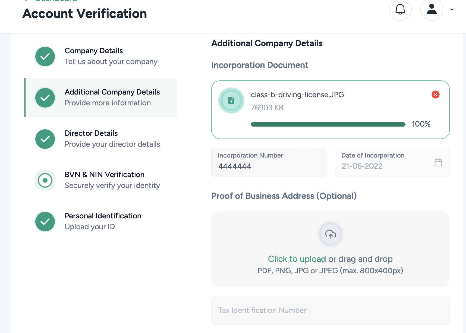Expand the profile dropdown chevron

click(452, 9)
